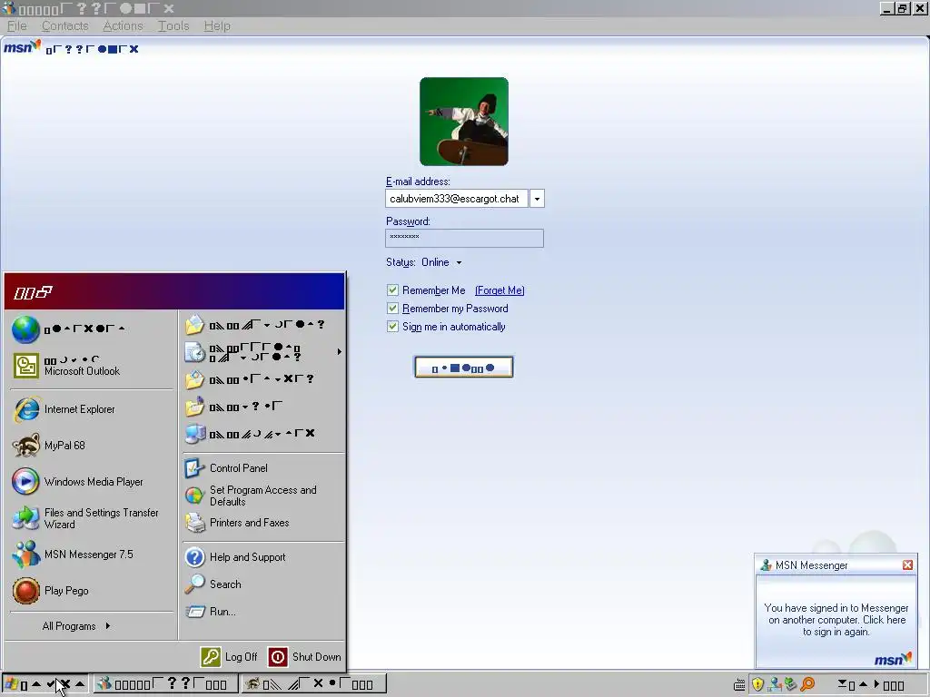Click the orange magnifier tray icon

(807, 684)
